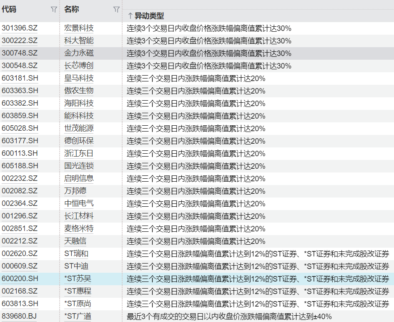This screenshot has height=322, width=394.
Task: Open stock name 浙江东日
Action: point(79,153)
